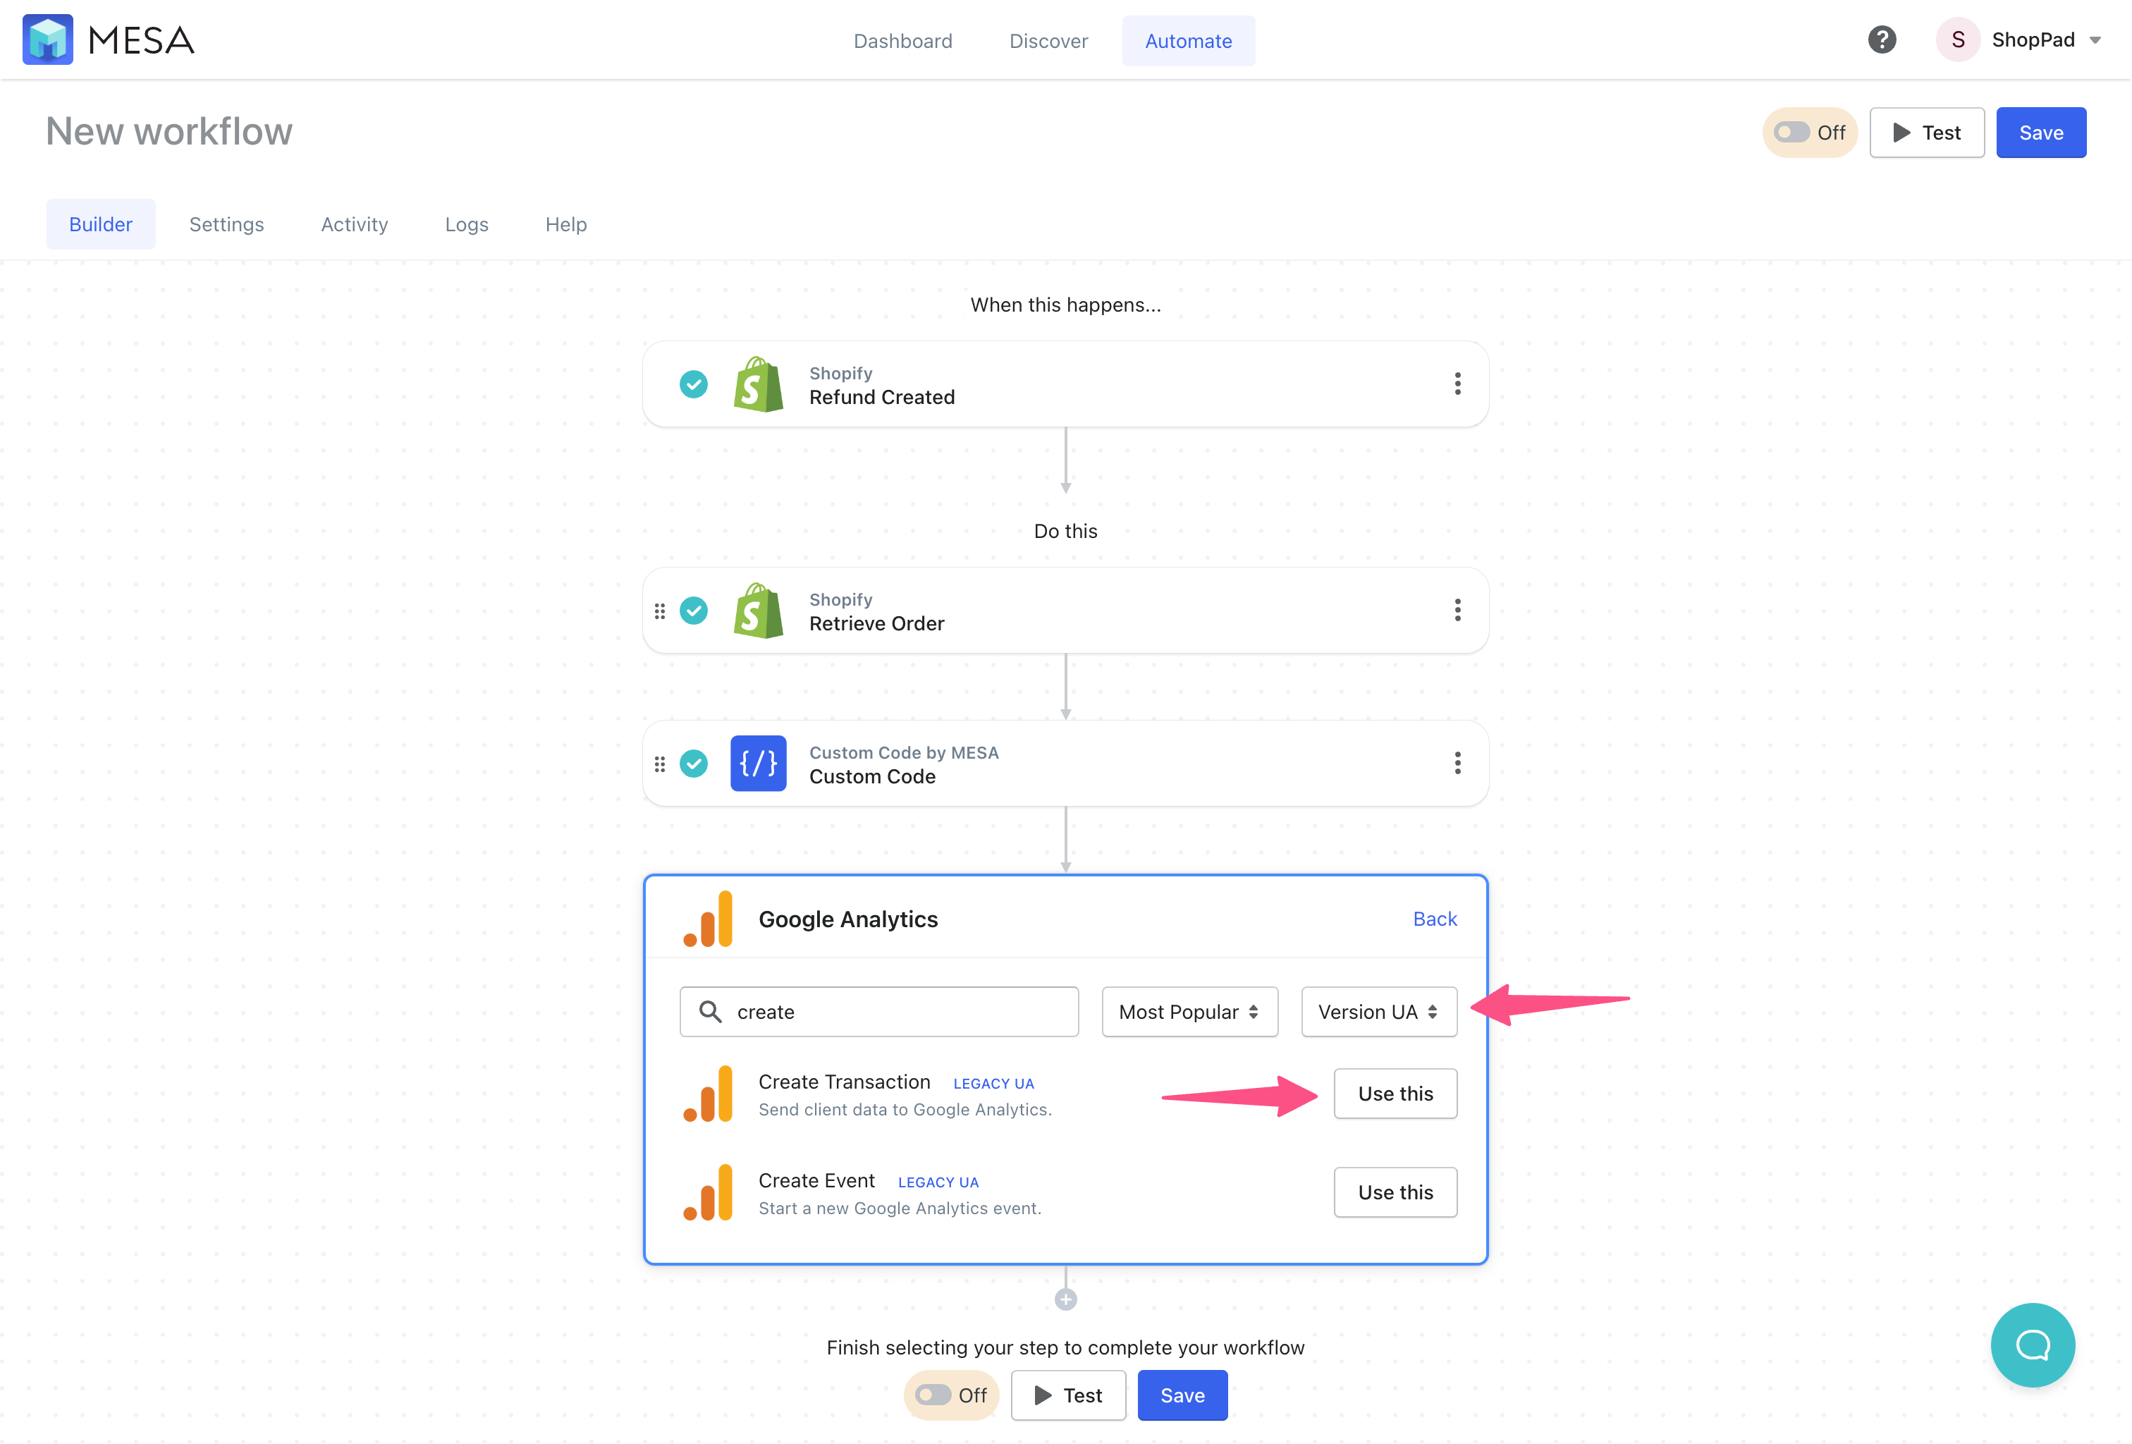Click the plus add-step icon below panel
Viewport: 2132px width, 1444px height.
(x=1065, y=1300)
